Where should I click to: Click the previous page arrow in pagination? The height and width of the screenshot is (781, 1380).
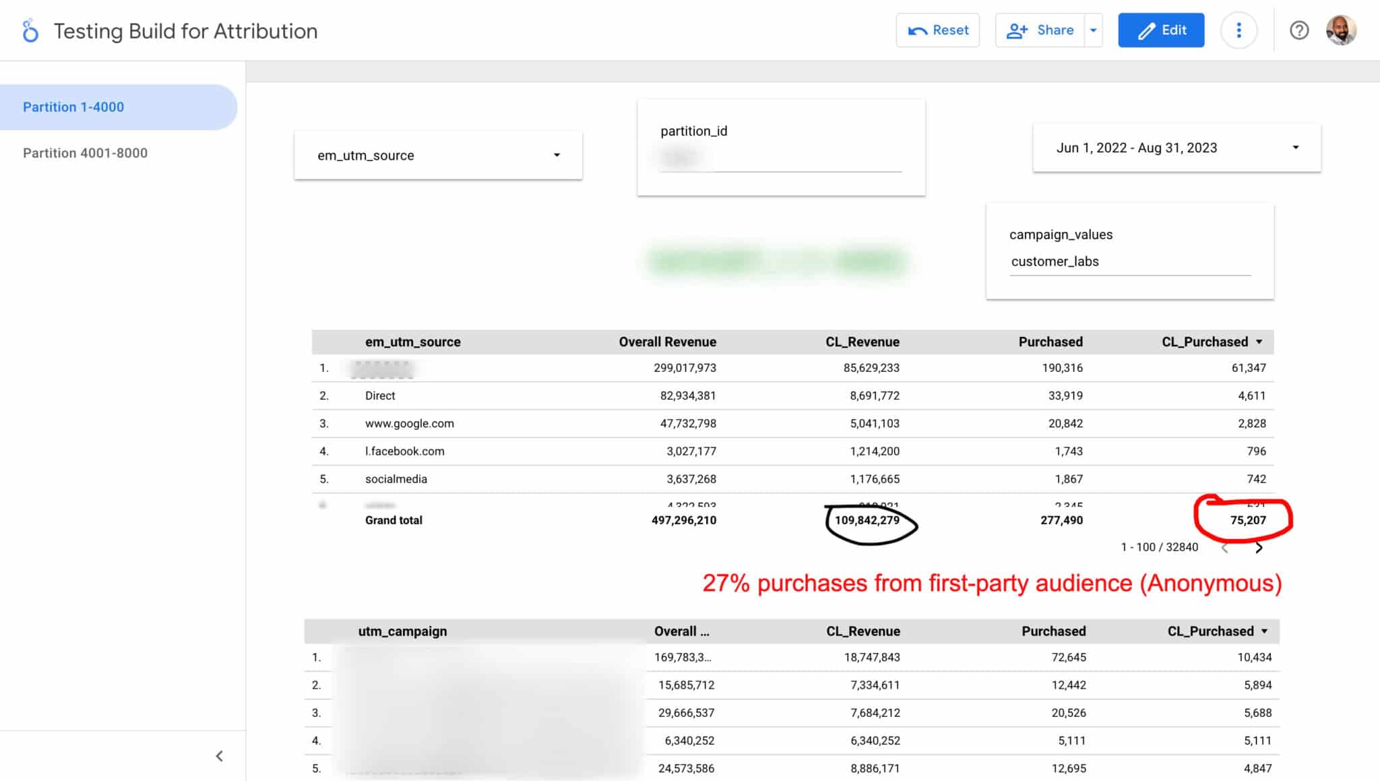click(1224, 548)
